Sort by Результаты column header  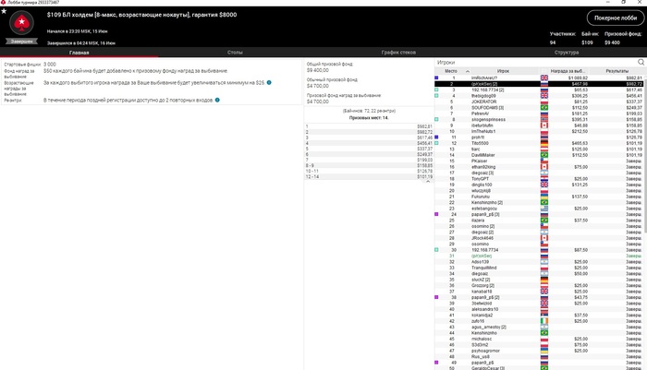coord(616,71)
